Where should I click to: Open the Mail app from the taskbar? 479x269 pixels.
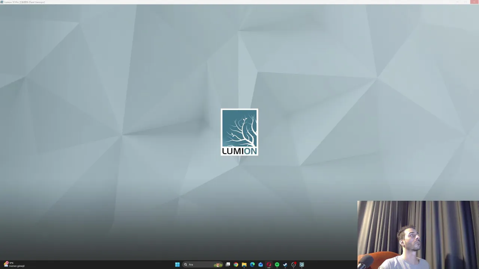[260, 265]
